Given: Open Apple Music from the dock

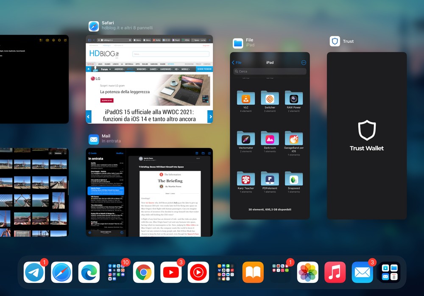Looking at the screenshot, I should [335, 272].
